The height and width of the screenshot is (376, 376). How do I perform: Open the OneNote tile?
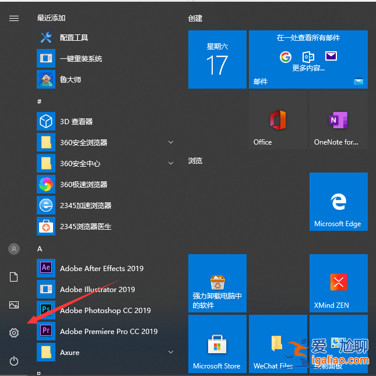(339, 120)
